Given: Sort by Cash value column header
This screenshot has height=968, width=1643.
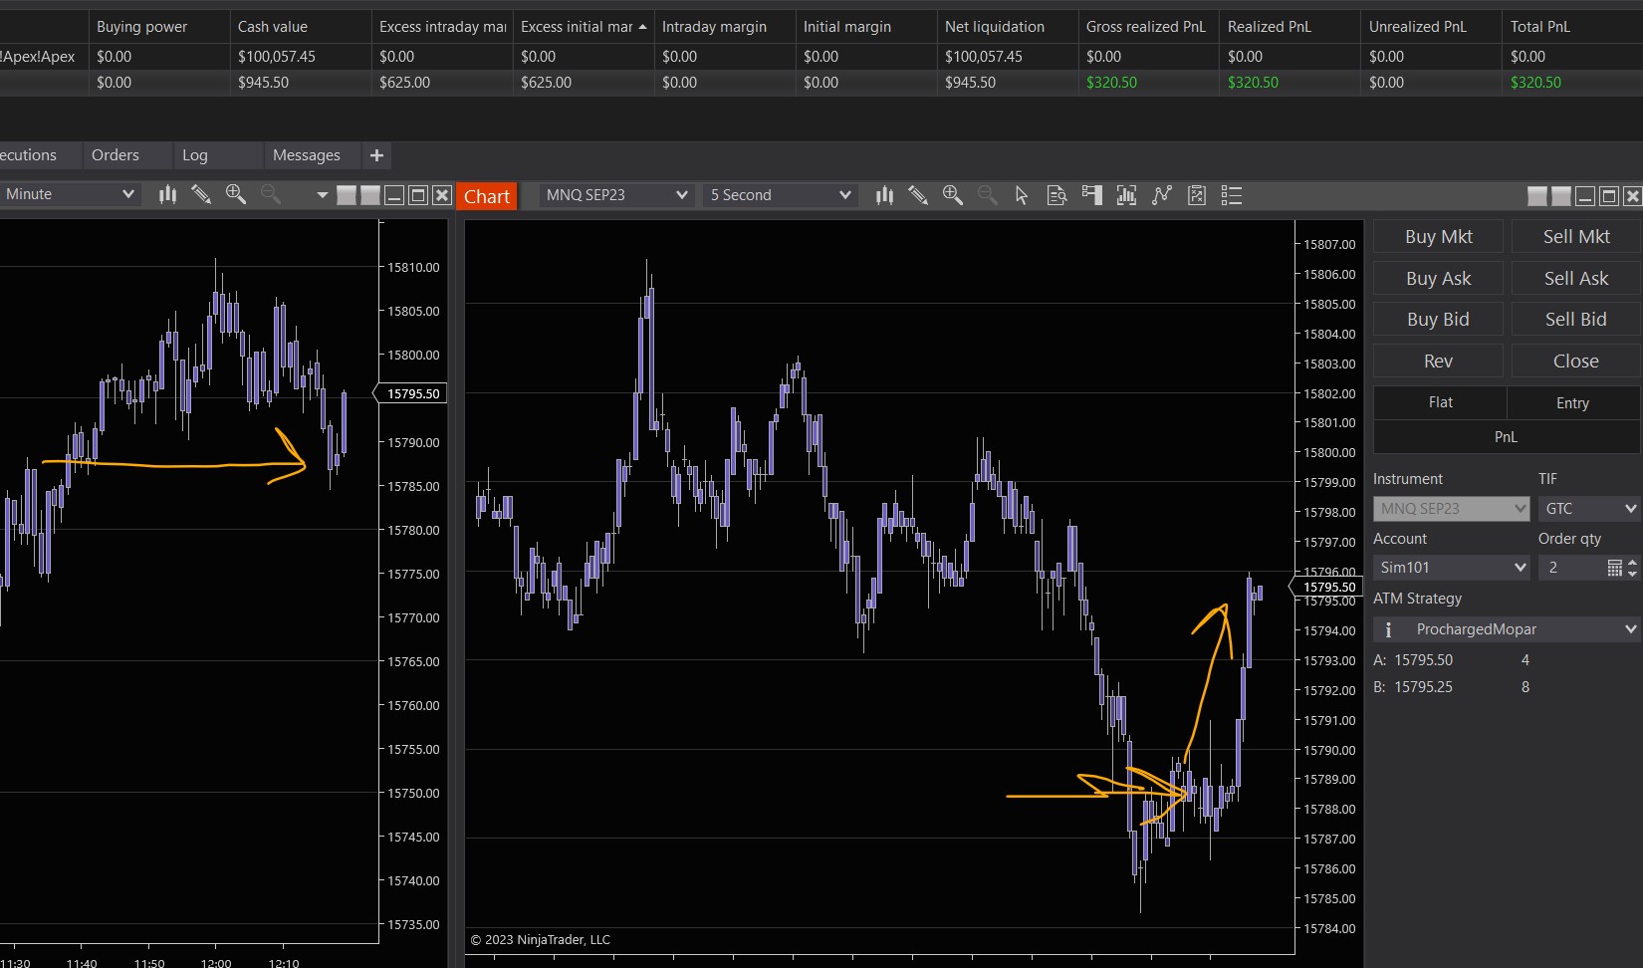Looking at the screenshot, I should pos(301,27).
